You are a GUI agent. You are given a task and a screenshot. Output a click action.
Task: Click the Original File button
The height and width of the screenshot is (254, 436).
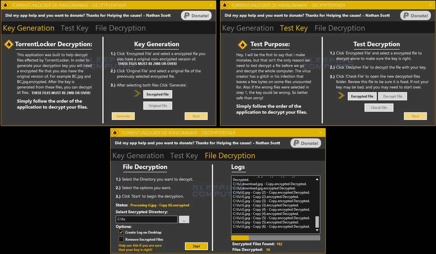coord(158,106)
